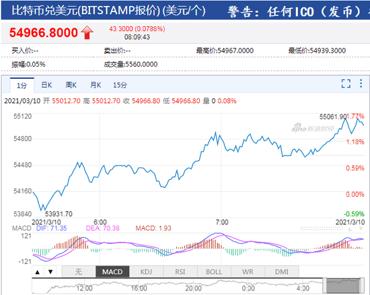Switch to the 日K chart tab
Viewport: 370px width, 295px height.
pyautogui.click(x=46, y=85)
